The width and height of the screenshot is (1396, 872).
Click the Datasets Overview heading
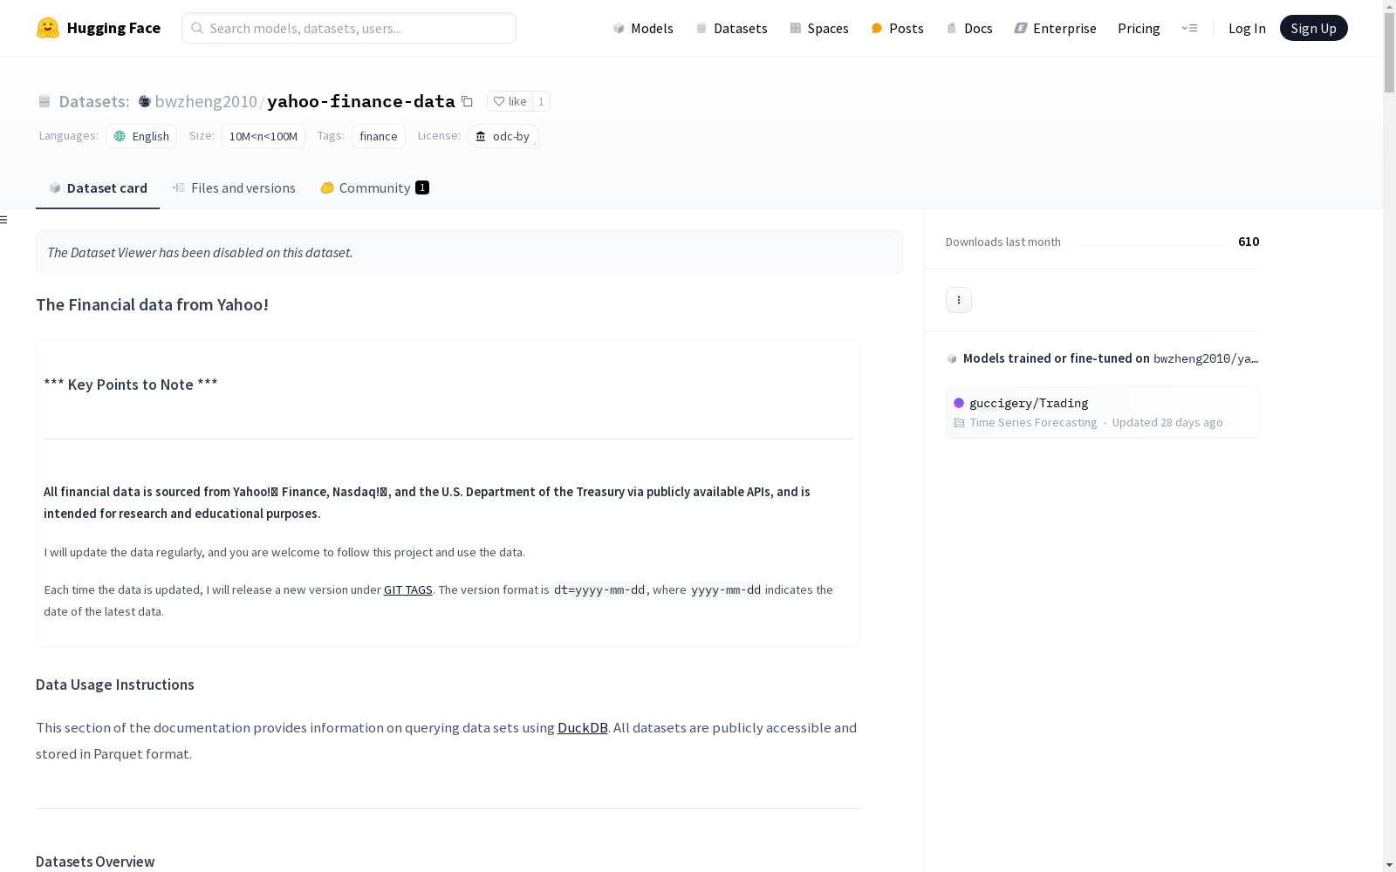click(95, 862)
